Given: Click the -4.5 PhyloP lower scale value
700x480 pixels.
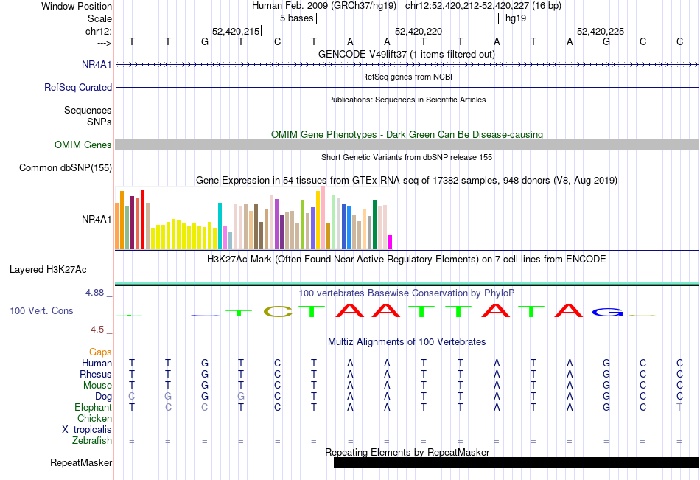Looking at the screenshot, I should click(96, 330).
